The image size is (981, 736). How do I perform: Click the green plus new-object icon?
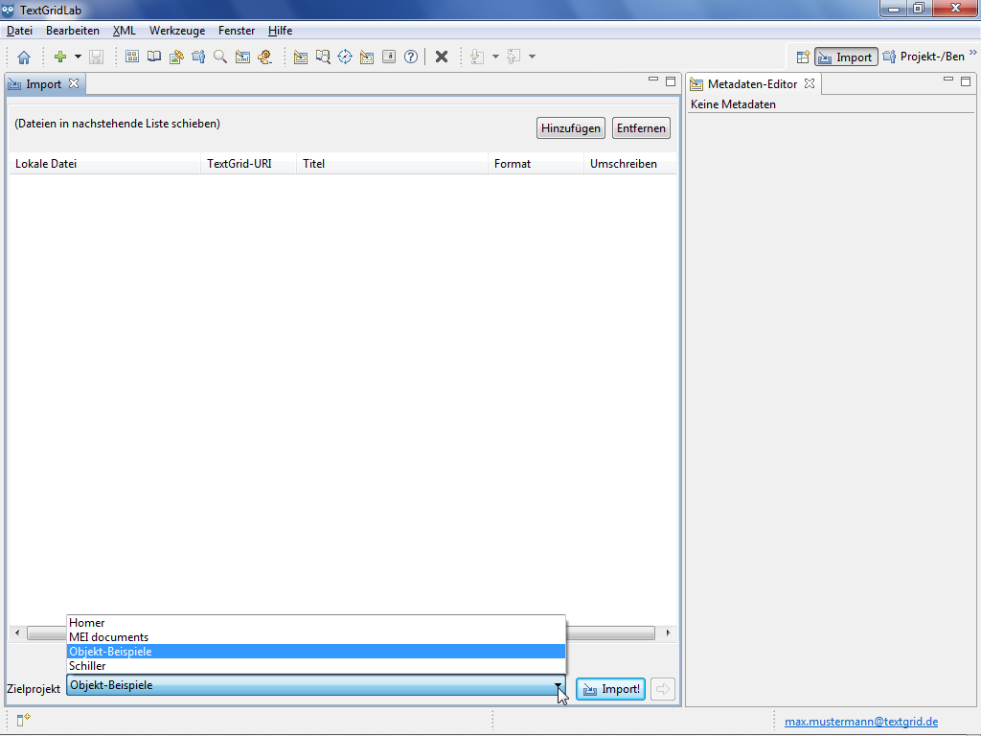point(60,57)
